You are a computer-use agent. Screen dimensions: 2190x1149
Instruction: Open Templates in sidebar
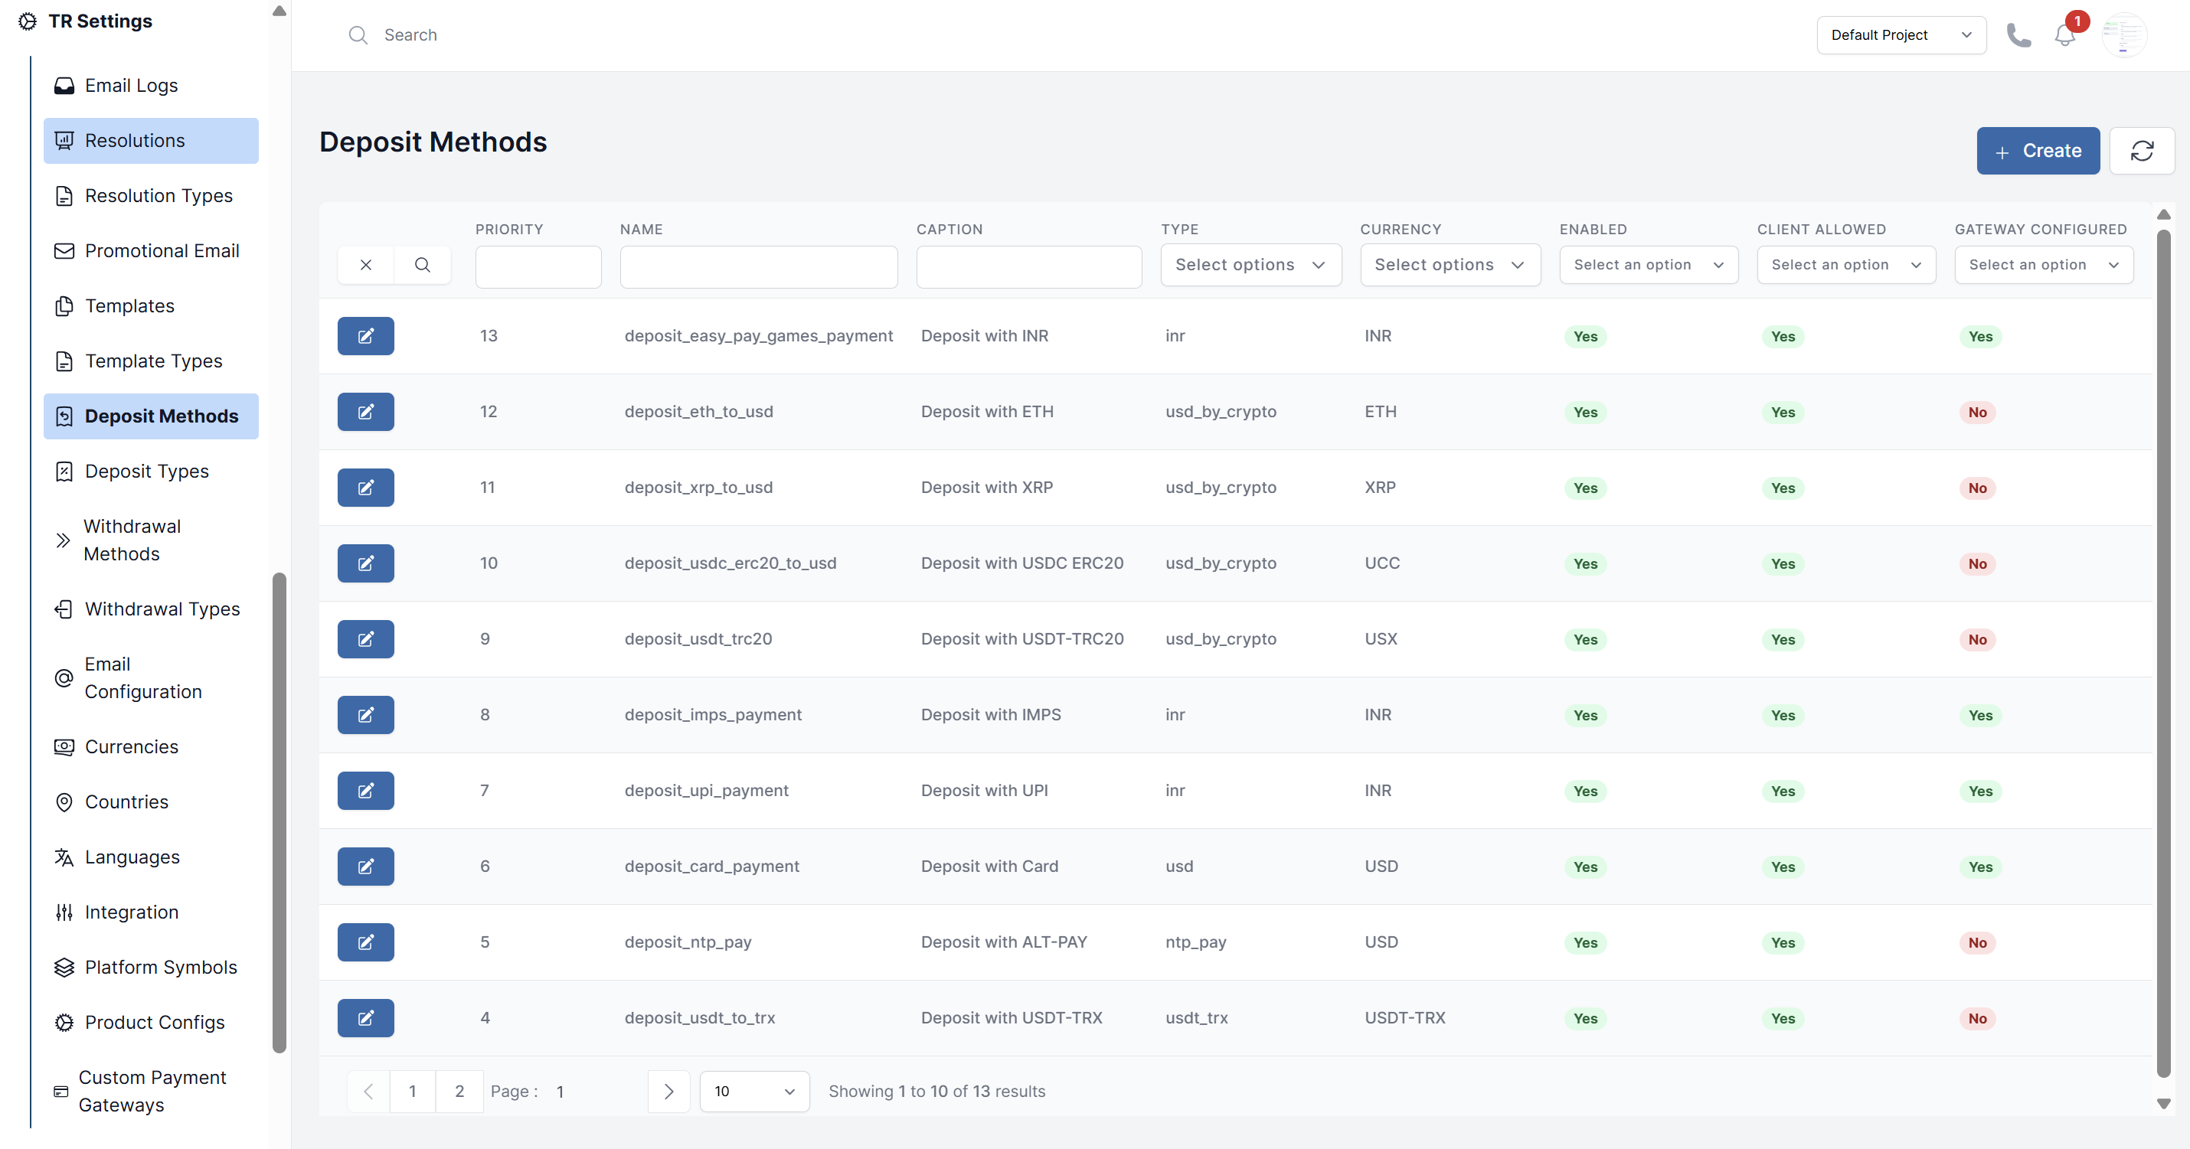(152, 306)
